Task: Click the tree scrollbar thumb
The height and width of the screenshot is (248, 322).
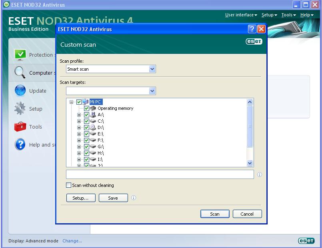Action: tap(250, 126)
